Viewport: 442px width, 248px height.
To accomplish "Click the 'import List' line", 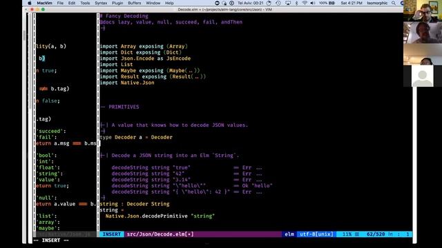I will (x=116, y=65).
